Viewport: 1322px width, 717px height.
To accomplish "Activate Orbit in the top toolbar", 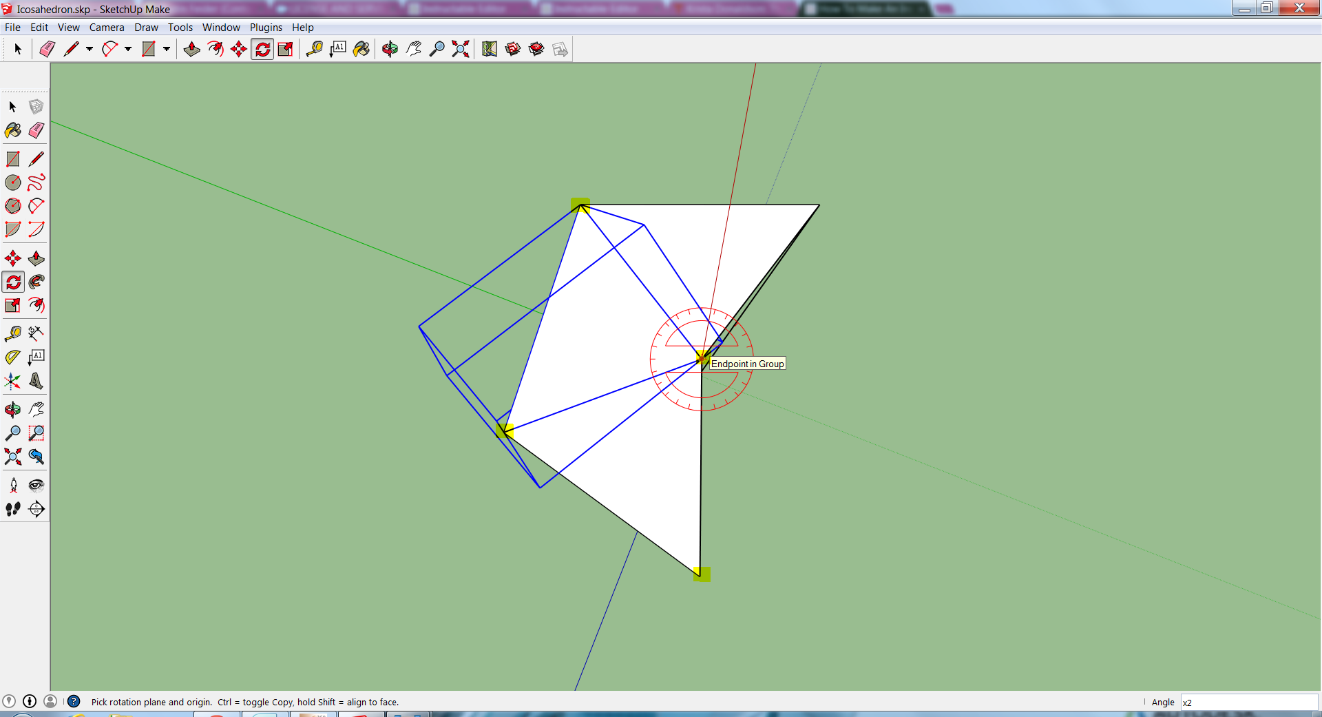I will coord(390,49).
